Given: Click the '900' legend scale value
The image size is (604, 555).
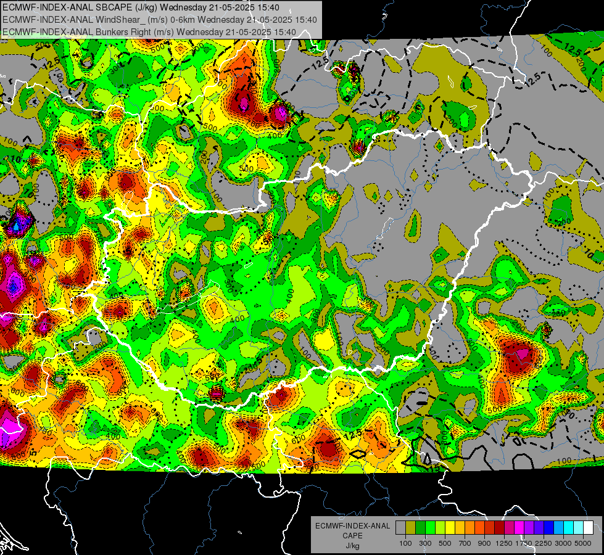Looking at the screenshot, I should [x=484, y=543].
